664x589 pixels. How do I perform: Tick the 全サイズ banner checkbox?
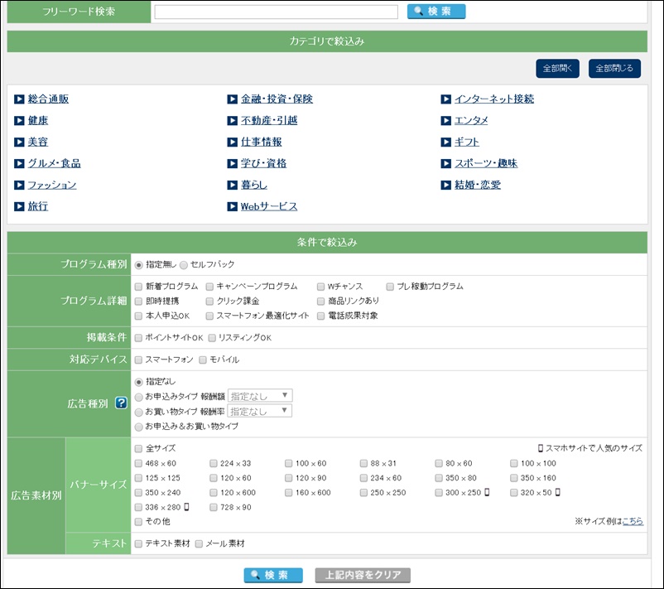click(138, 449)
